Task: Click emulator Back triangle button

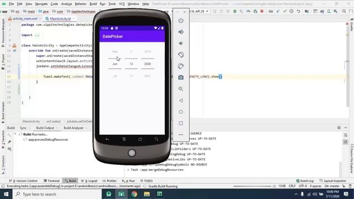Action: click(x=181, y=101)
